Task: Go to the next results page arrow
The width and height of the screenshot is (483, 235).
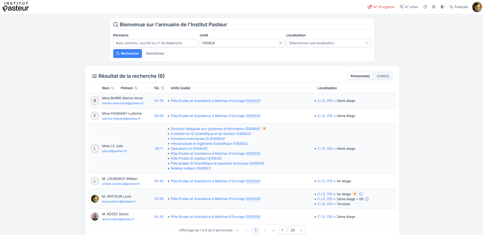Action: pos(264,230)
